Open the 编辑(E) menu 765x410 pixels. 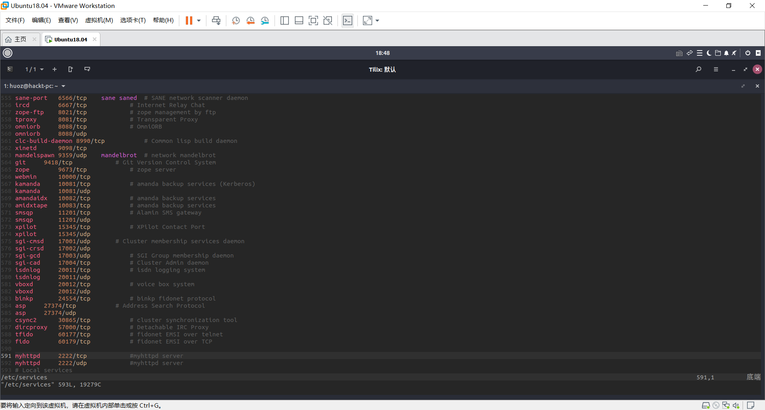(41, 20)
